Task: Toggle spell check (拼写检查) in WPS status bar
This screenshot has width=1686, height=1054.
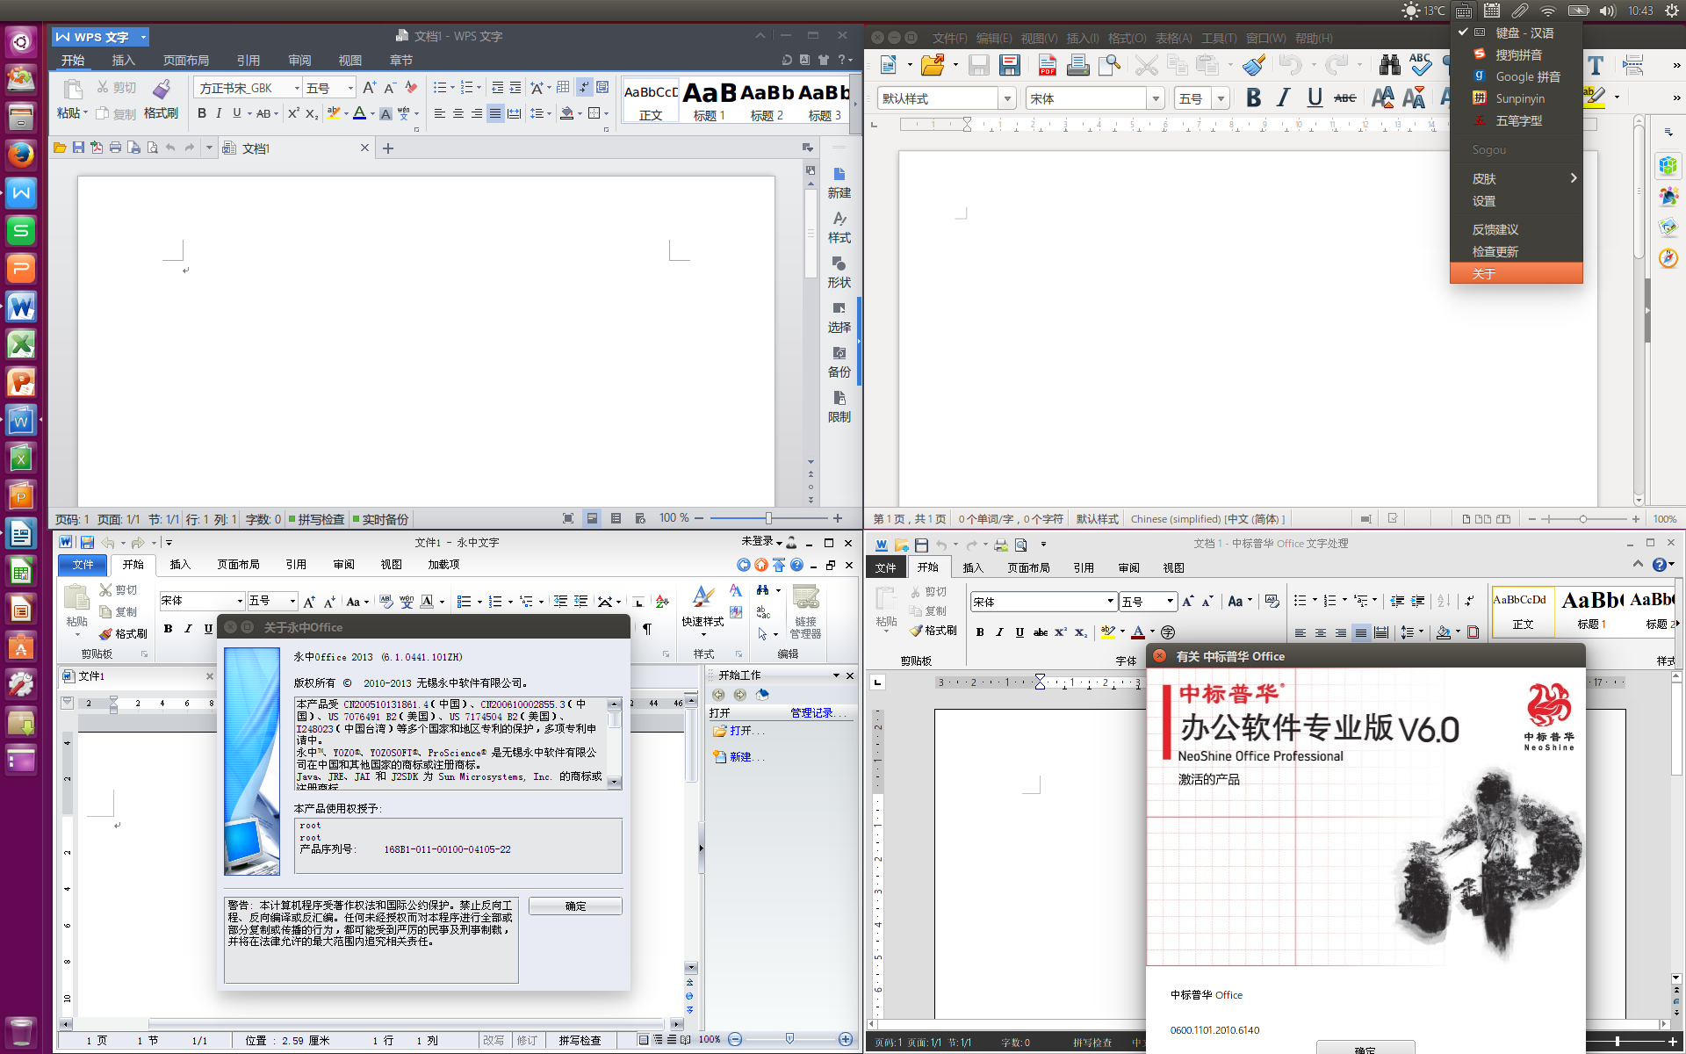Action: 316,519
